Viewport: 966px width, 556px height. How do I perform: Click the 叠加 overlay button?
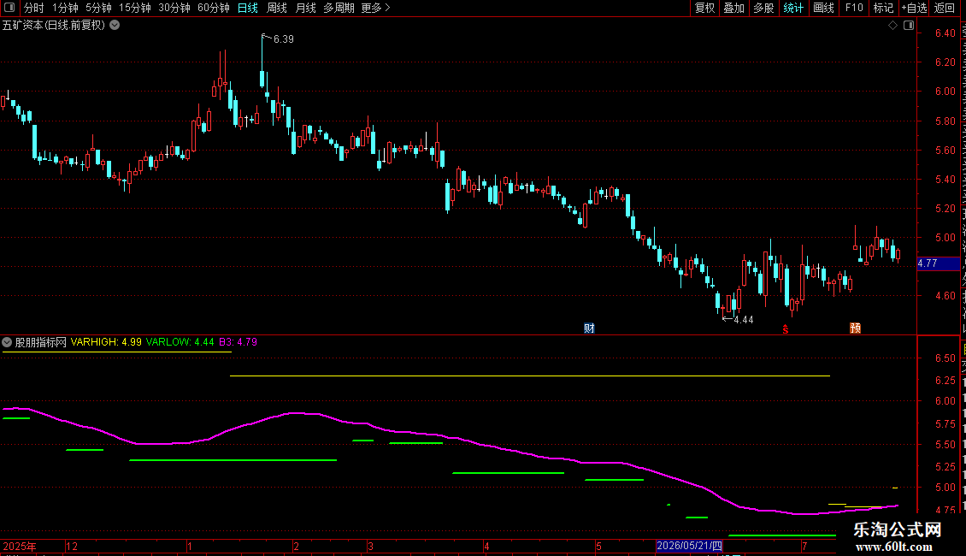click(733, 8)
